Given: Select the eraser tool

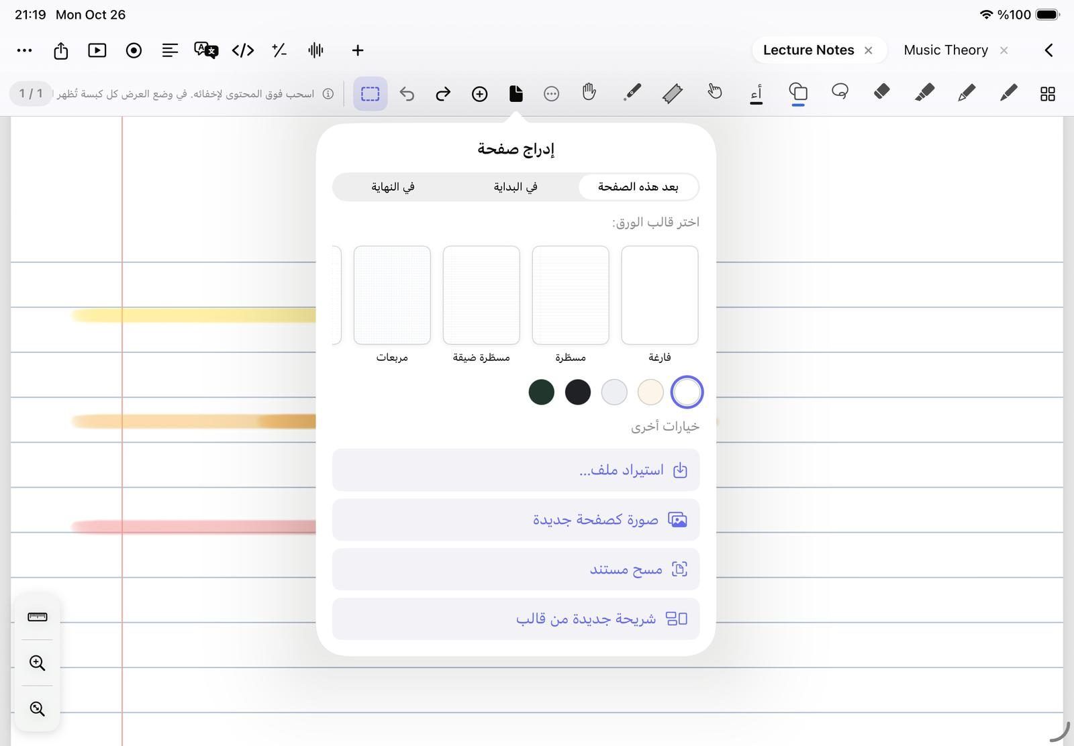Looking at the screenshot, I should pyautogui.click(x=882, y=92).
